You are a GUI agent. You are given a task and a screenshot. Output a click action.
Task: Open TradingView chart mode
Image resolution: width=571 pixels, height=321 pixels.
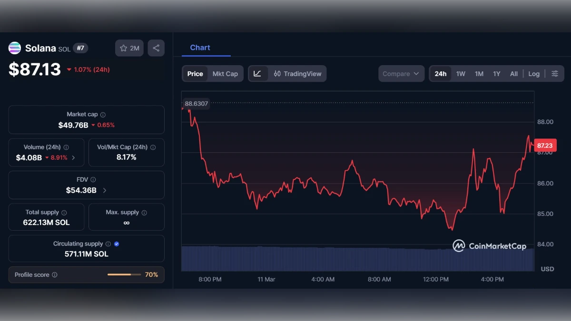pyautogui.click(x=297, y=74)
